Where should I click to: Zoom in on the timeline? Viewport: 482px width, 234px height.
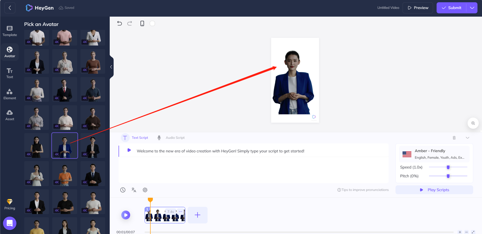click(x=460, y=232)
